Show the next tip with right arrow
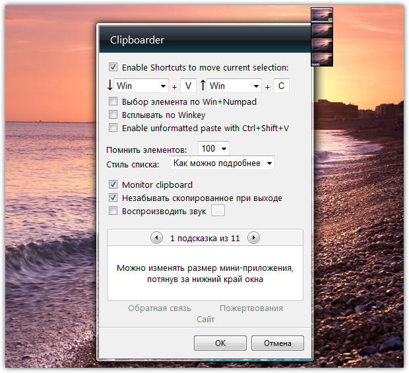The image size is (409, 373). (x=253, y=238)
